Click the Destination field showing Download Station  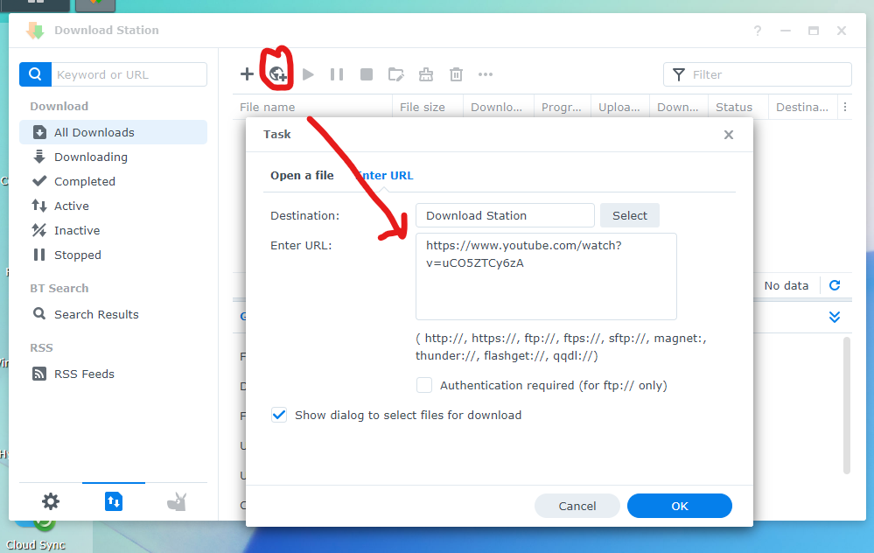tap(505, 215)
